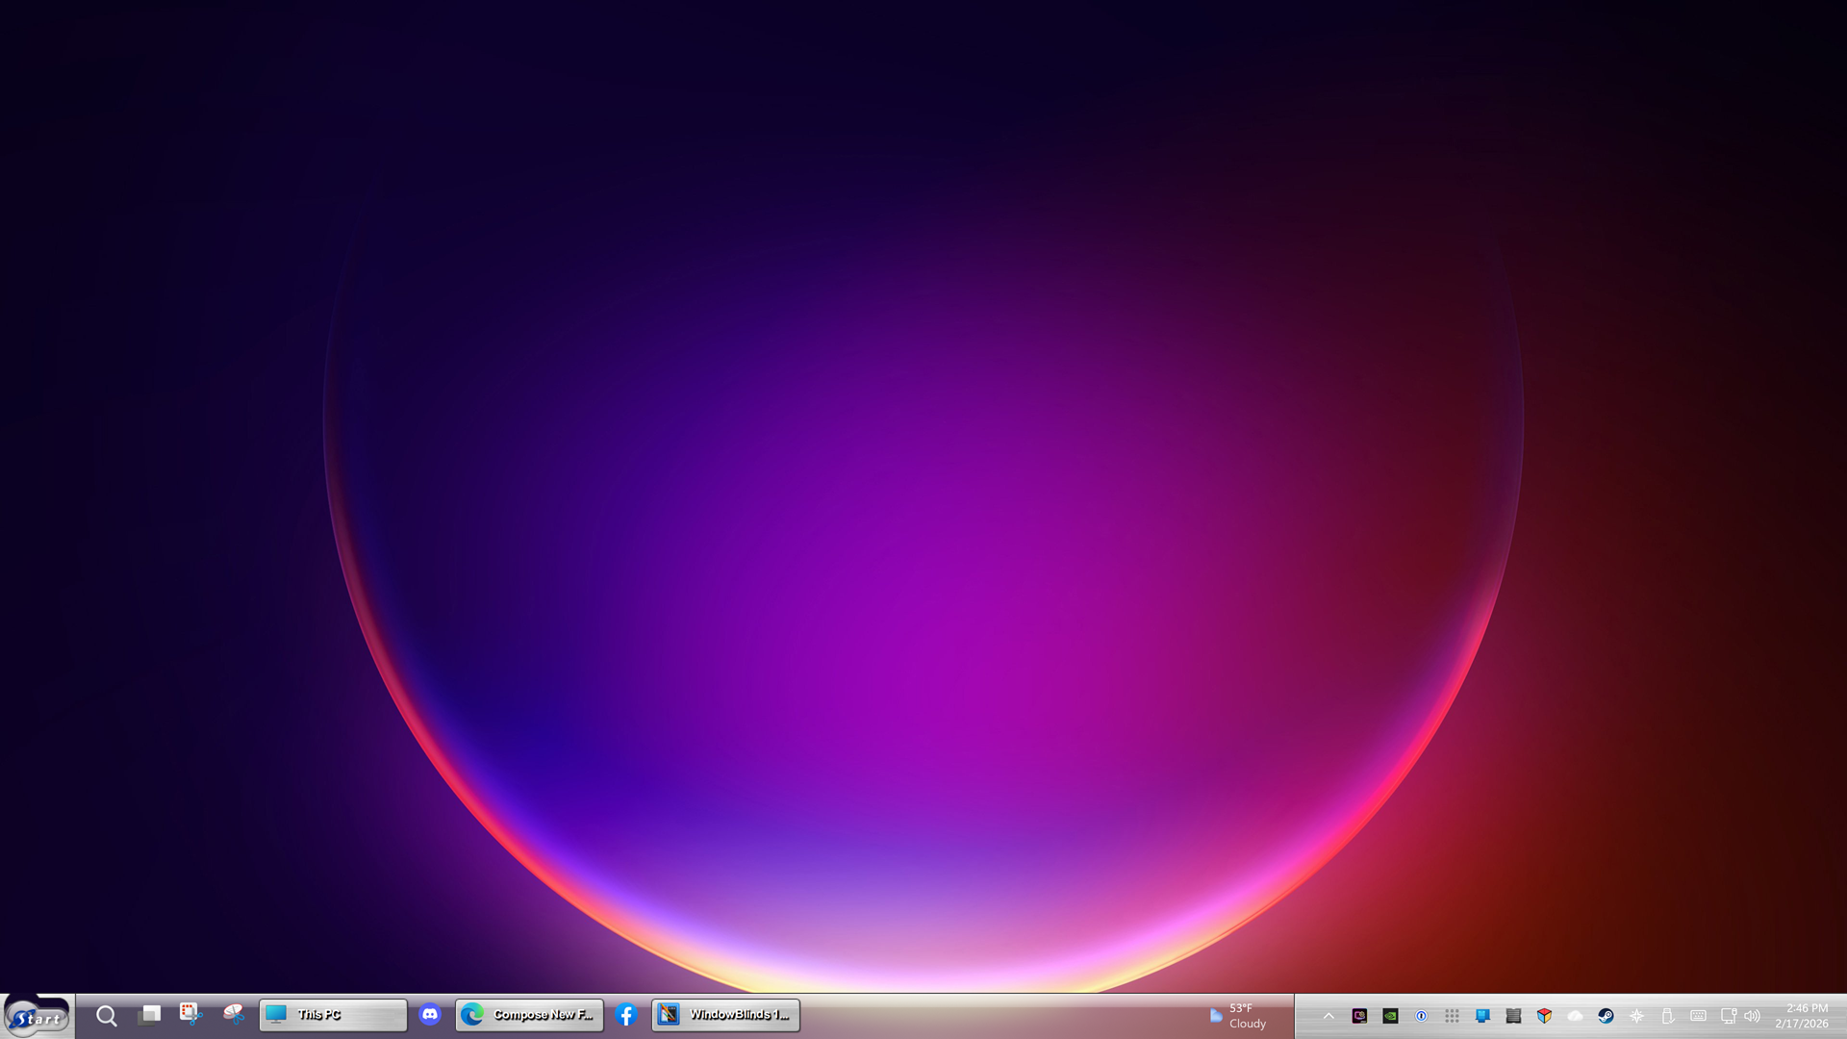The width and height of the screenshot is (1847, 1039).
Task: Open the Start menu button
Action: point(37,1016)
